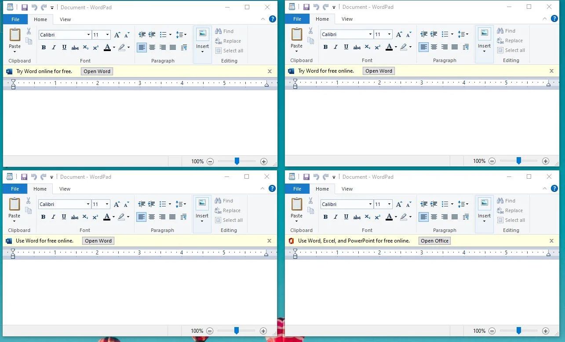Click Save icon in the Open Office banner window

[x=306, y=177]
